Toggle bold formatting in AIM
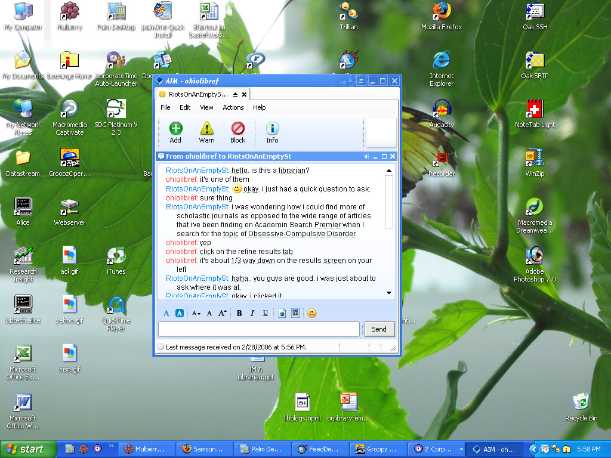 (239, 313)
